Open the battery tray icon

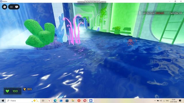(x=158, y=100)
